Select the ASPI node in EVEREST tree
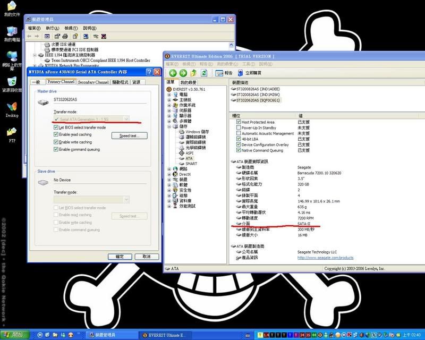Image resolution: width=425 pixels, height=340 pixels. click(x=190, y=153)
